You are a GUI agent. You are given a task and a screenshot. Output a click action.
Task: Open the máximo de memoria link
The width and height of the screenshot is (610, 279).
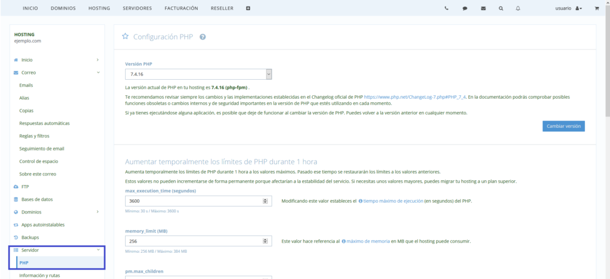(x=368, y=242)
